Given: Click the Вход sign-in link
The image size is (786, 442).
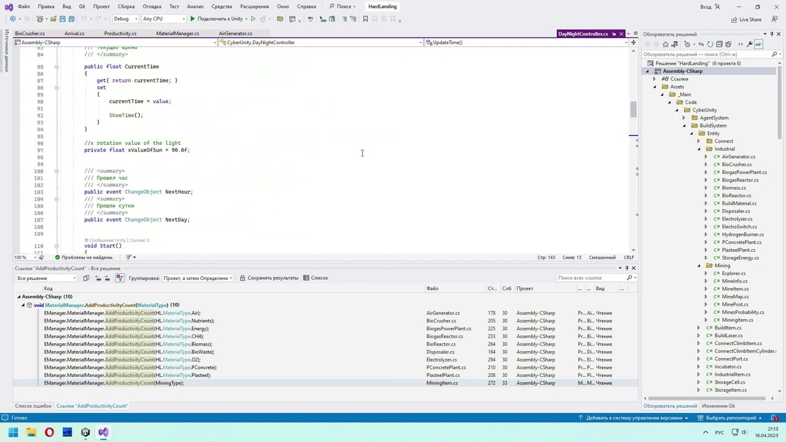Looking at the screenshot, I should (706, 7).
